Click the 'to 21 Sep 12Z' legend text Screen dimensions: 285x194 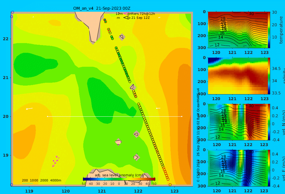coord(139,18)
